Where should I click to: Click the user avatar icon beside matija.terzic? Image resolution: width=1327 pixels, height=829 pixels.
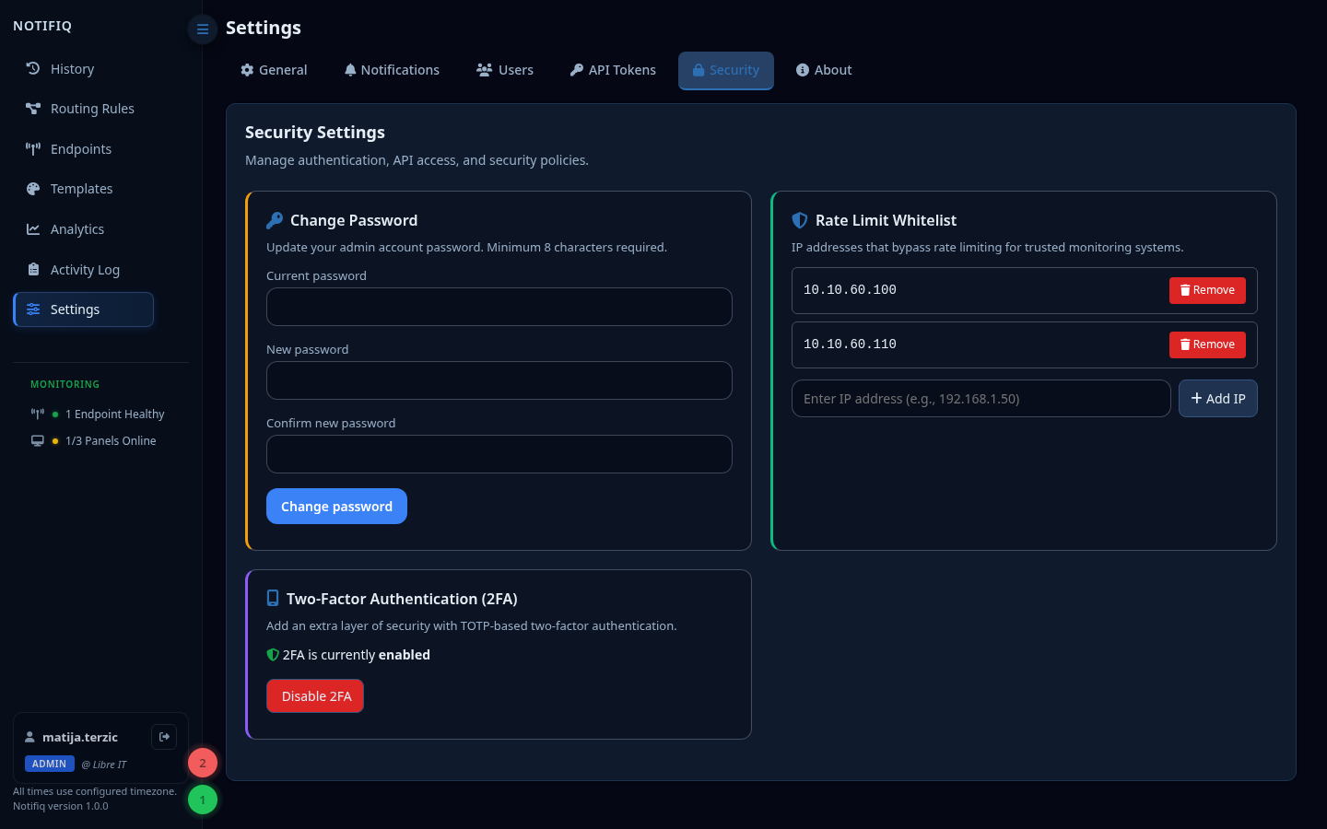[29, 737]
